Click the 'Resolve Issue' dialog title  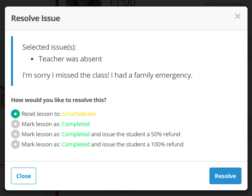(36, 18)
